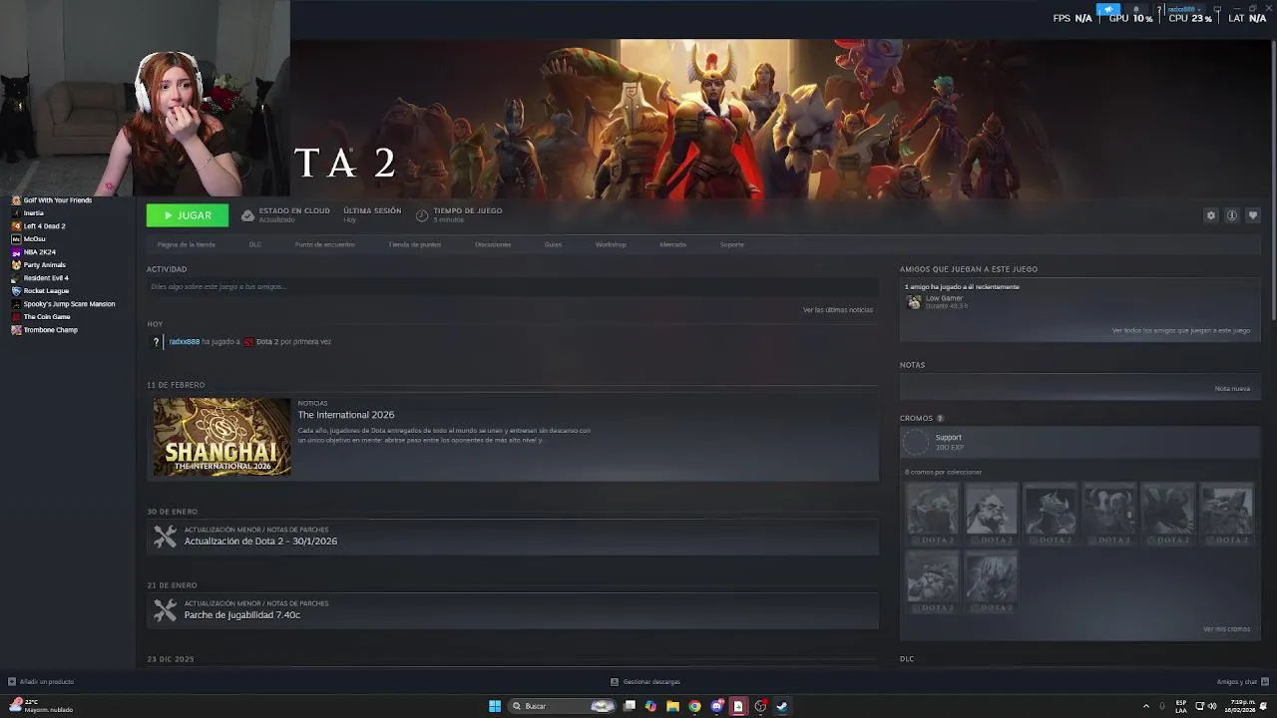Open Amigos y chat
The width and height of the screenshot is (1277, 718).
[x=1242, y=682]
